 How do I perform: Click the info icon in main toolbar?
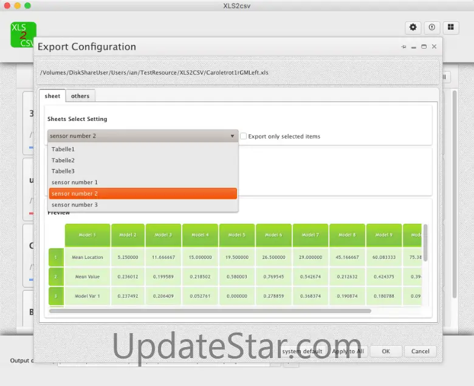pos(432,27)
